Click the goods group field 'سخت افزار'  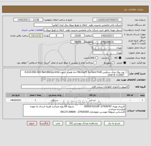(x=75, y=87)
